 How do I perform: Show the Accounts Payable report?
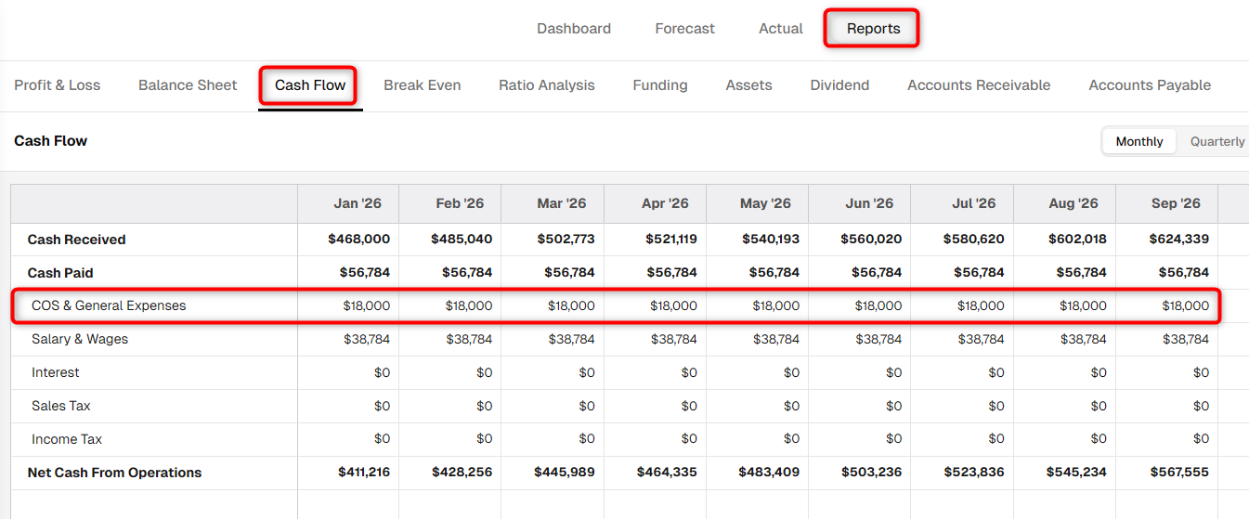1150,85
